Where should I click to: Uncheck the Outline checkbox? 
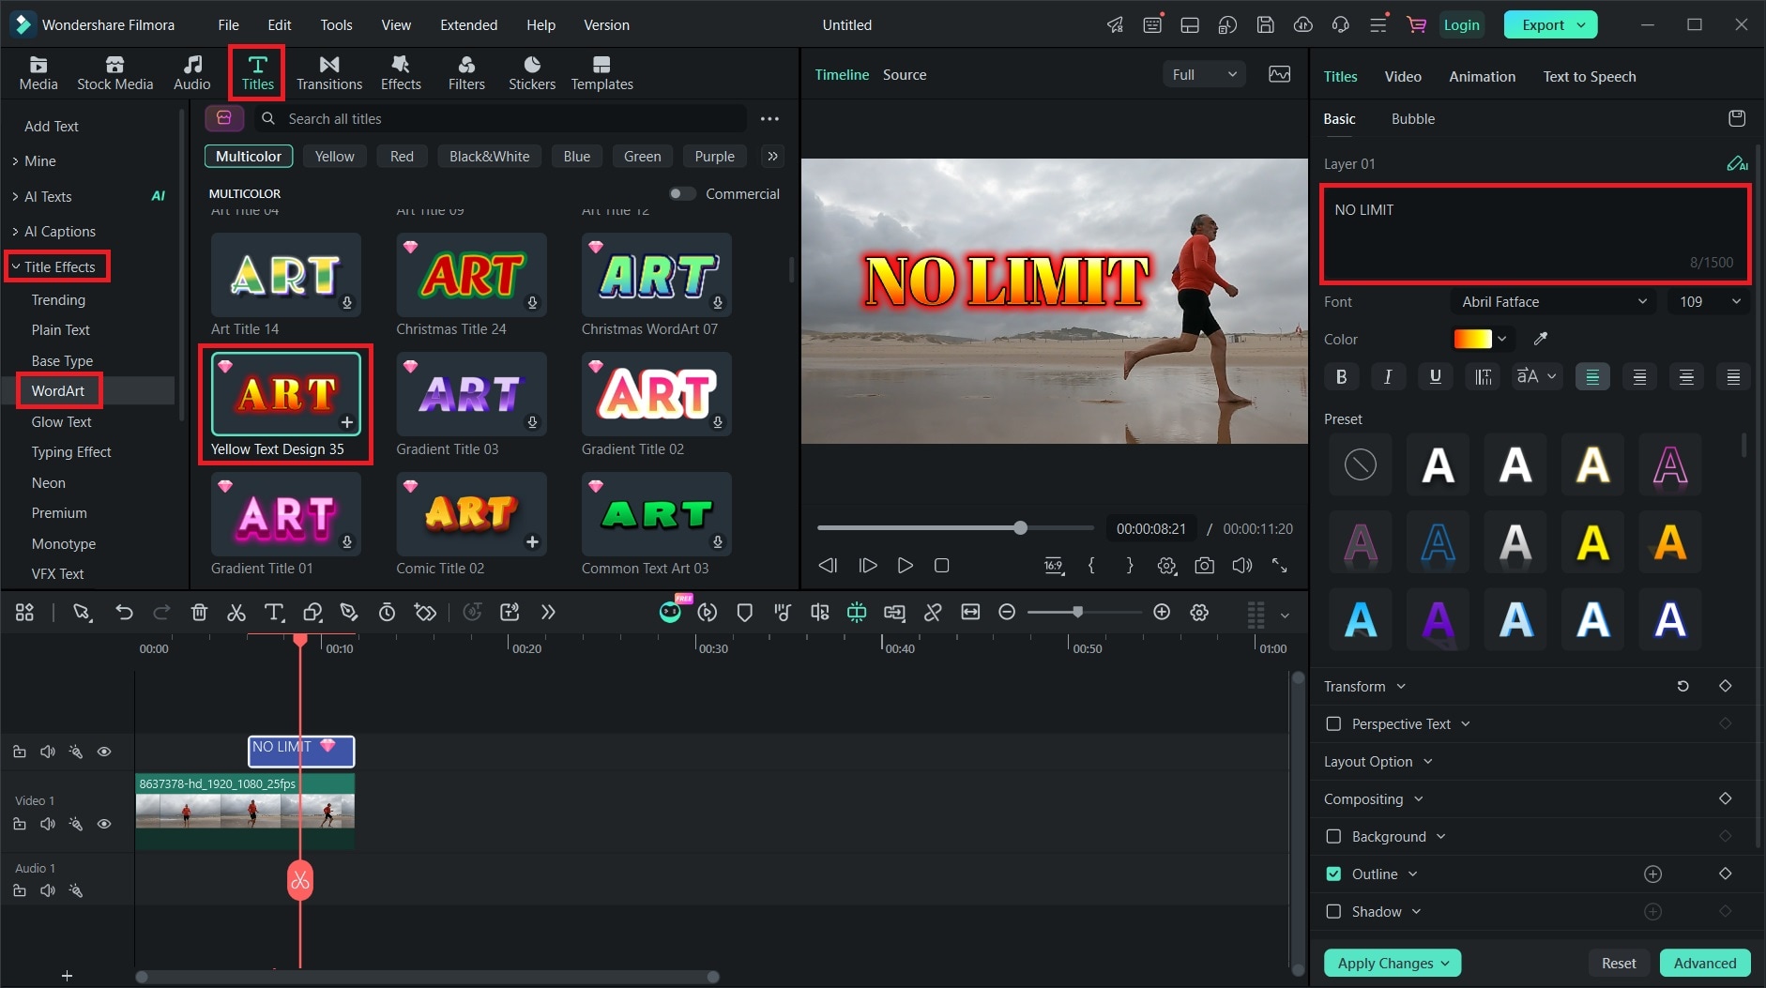click(1333, 874)
